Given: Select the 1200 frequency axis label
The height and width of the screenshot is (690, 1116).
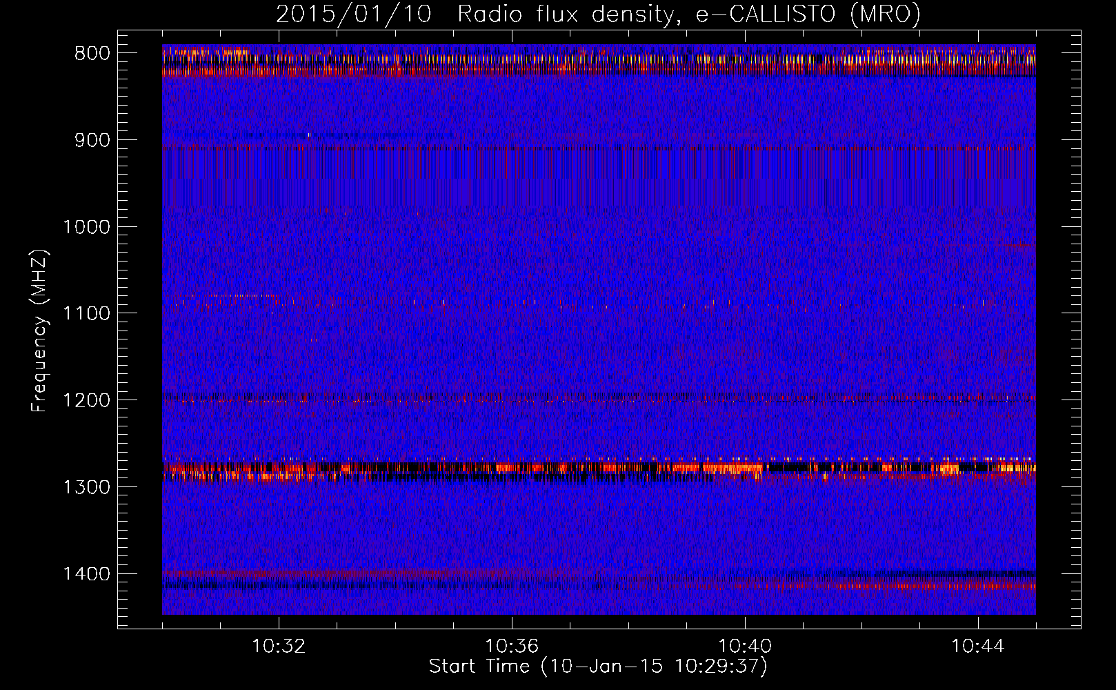Looking at the screenshot, I should (86, 401).
